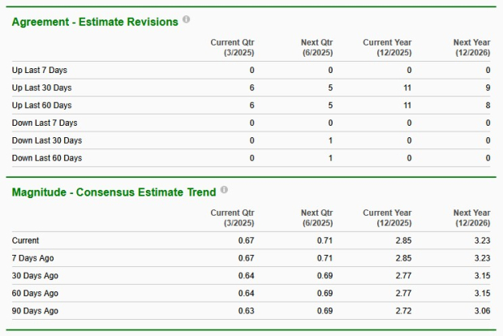The image size is (503, 336).
Task: Click 90 Days Ago Next Year value 3.06
Action: click(483, 311)
